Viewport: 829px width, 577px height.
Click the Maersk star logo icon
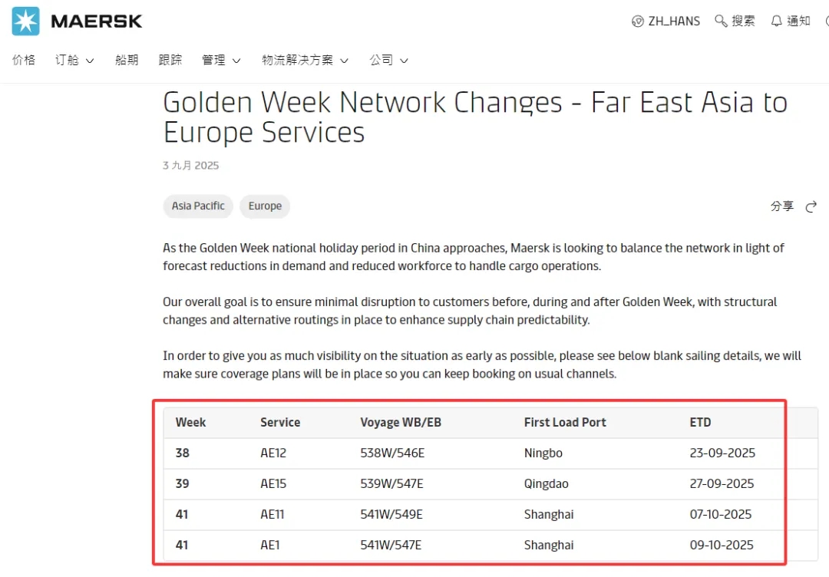point(25,21)
